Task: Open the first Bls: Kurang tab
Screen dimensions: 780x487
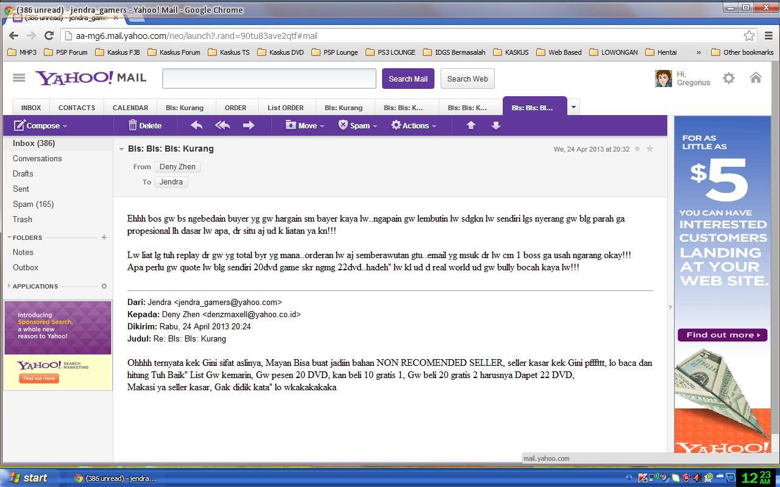Action: click(185, 108)
